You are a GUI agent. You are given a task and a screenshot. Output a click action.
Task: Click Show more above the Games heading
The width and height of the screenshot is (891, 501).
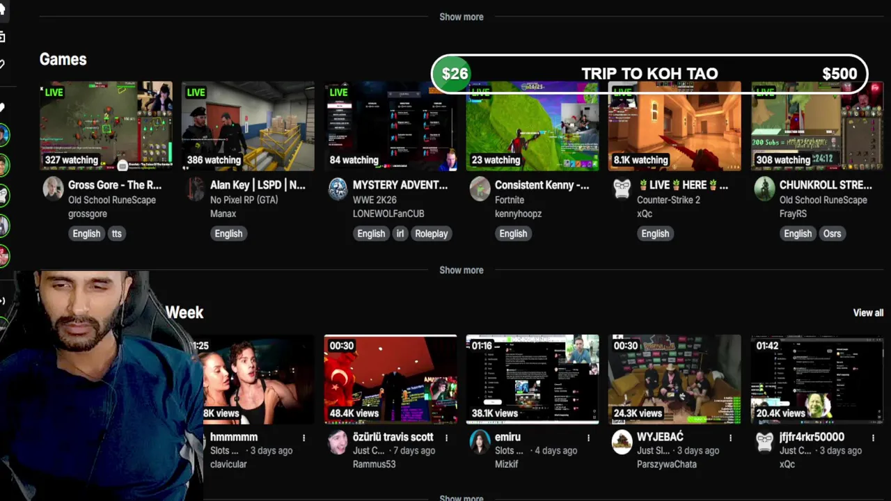(461, 17)
